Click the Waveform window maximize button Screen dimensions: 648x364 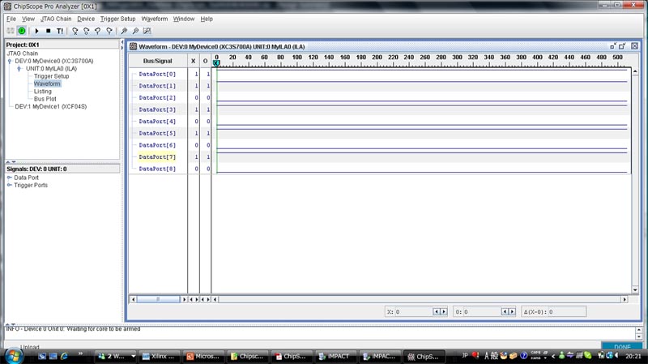tap(622, 46)
